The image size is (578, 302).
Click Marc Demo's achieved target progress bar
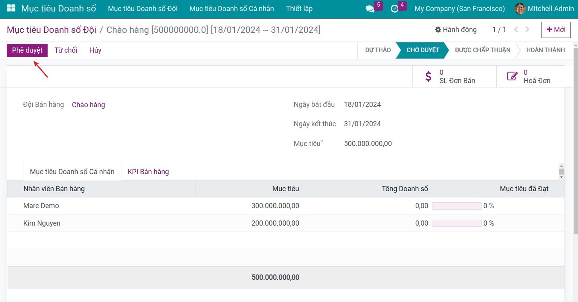click(x=456, y=206)
